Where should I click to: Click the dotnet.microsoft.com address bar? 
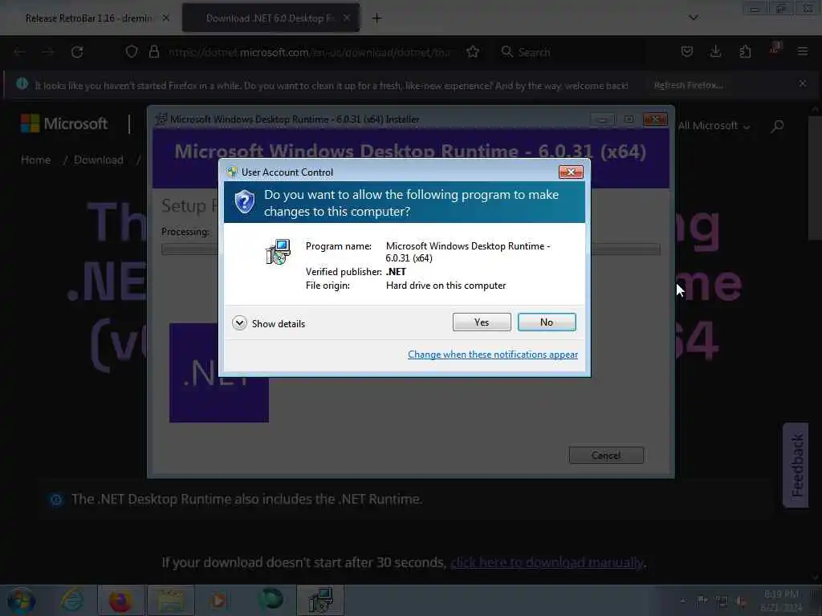(x=309, y=52)
